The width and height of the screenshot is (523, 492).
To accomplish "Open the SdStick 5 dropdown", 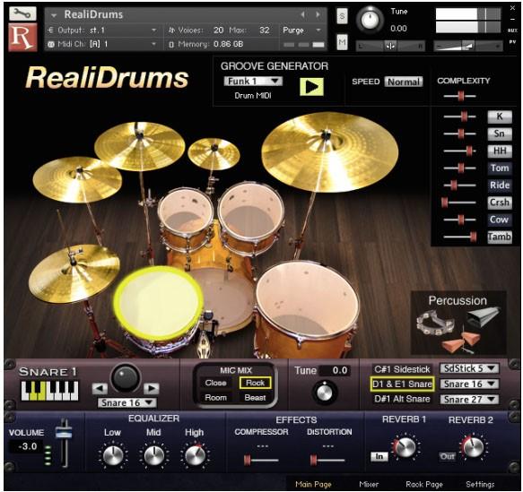I will (470, 368).
